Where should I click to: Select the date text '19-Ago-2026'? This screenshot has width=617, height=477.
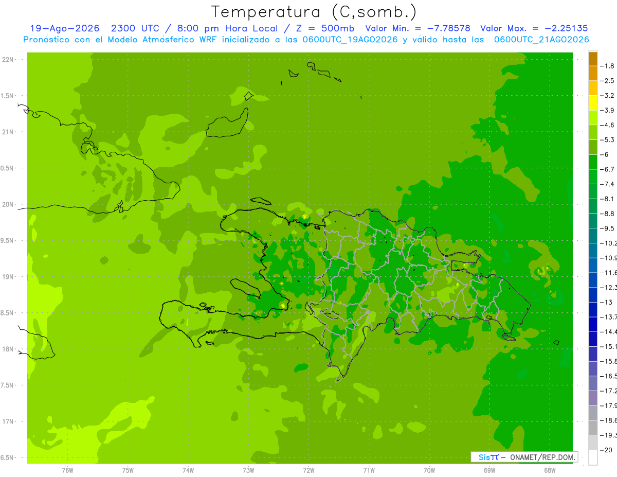click(64, 28)
